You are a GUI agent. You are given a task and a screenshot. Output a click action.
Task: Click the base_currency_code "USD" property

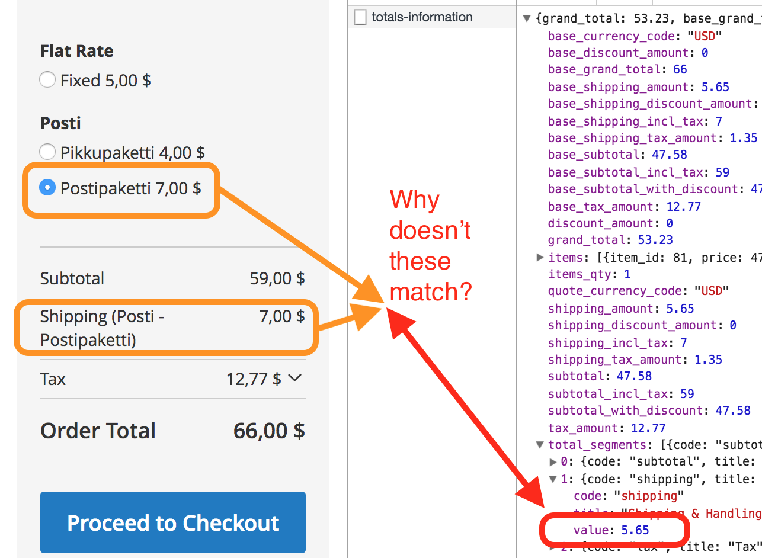pos(635,36)
